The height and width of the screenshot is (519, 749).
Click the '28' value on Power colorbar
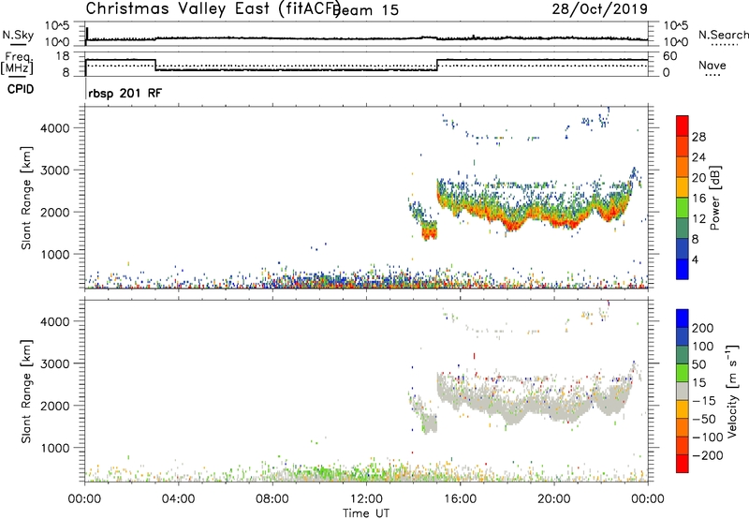(698, 137)
